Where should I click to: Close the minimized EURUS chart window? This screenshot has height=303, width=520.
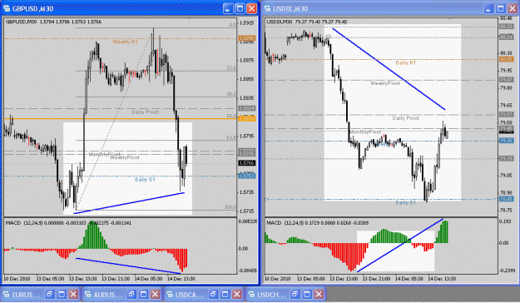pyautogui.click(x=73, y=294)
